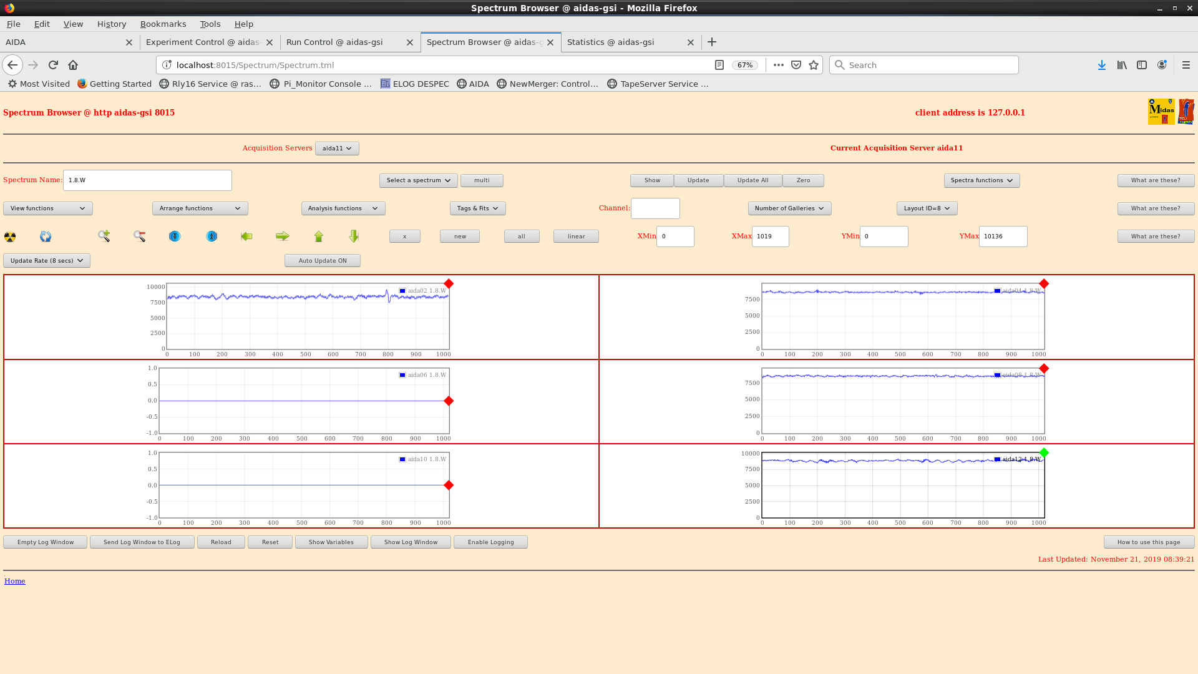Expand the Update Rate dropdown
The width and height of the screenshot is (1198, 674).
pyautogui.click(x=47, y=261)
